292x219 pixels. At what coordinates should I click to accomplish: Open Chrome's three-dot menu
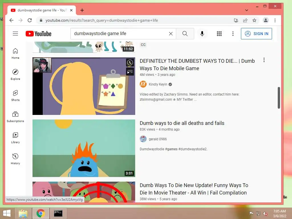275,20
